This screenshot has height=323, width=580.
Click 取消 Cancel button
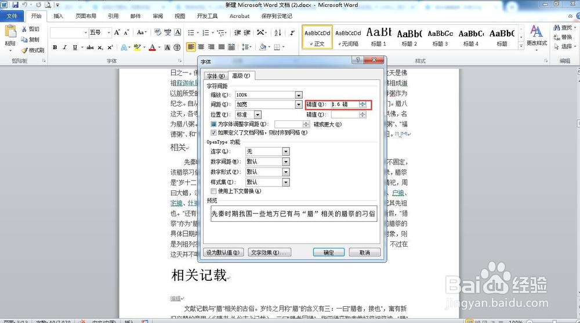[364, 252]
